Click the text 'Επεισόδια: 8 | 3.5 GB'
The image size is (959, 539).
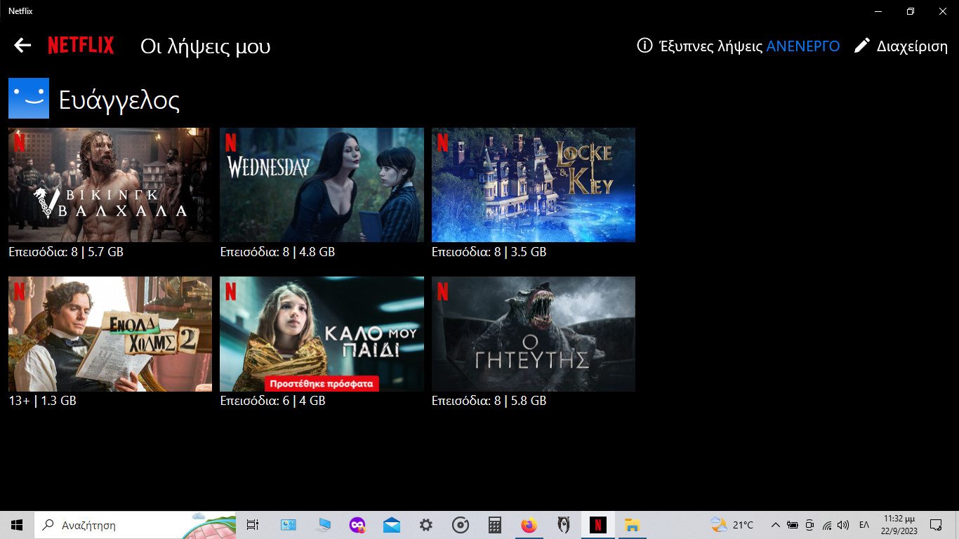(489, 251)
